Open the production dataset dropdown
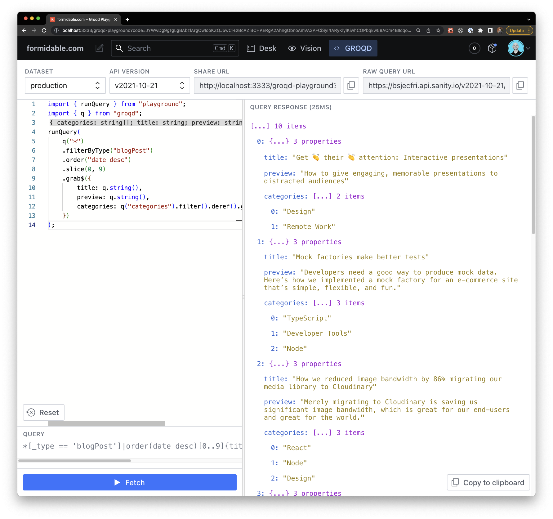Image resolution: width=553 pixels, height=519 pixels. coord(65,85)
